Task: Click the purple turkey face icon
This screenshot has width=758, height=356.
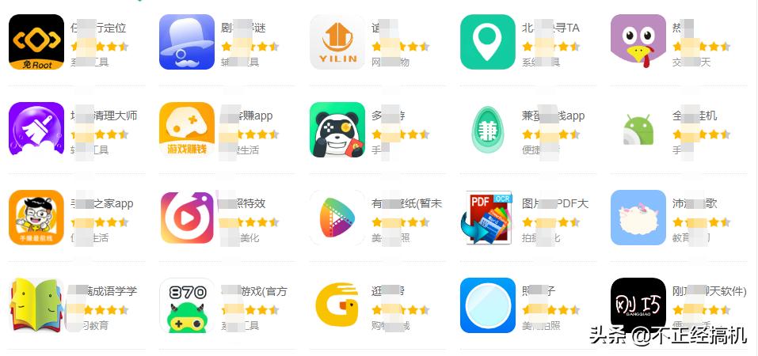Action: click(638, 42)
